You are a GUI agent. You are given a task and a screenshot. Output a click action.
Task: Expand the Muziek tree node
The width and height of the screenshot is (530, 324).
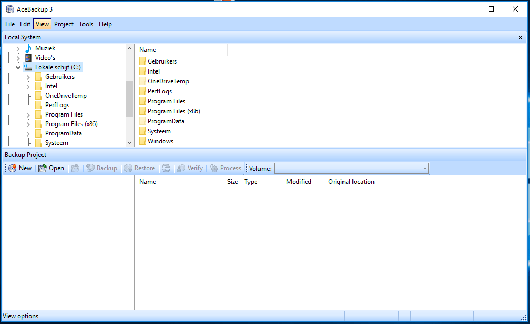(18, 49)
